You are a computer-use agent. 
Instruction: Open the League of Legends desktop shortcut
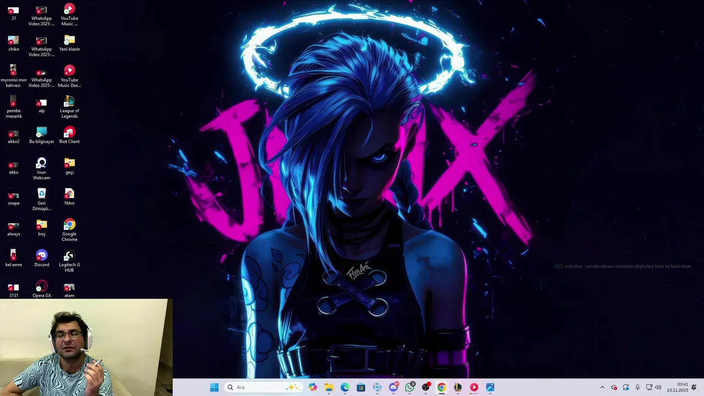tap(69, 107)
